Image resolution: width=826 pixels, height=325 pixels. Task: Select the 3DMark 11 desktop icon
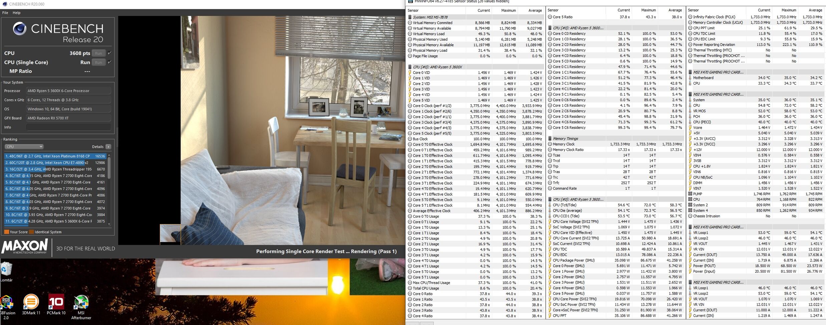click(31, 304)
